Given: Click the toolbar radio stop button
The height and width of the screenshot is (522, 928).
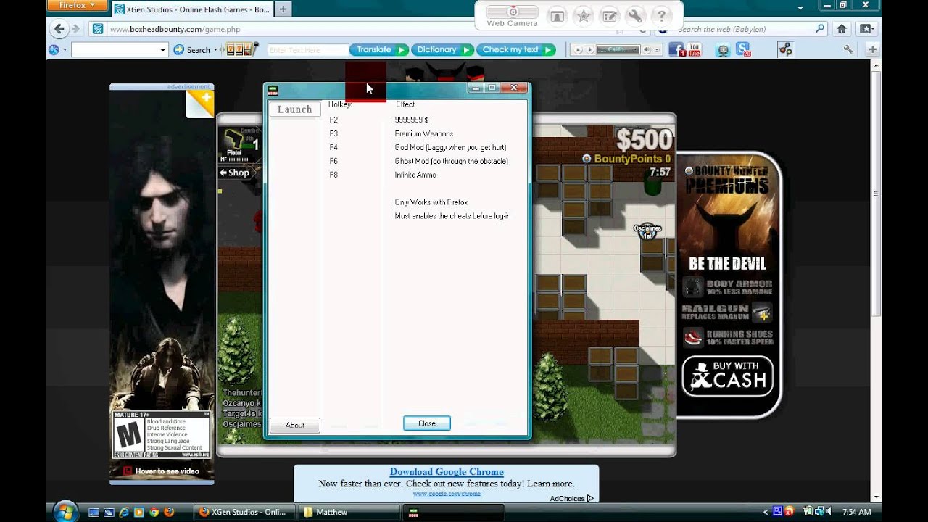Looking at the screenshot, I should click(579, 50).
